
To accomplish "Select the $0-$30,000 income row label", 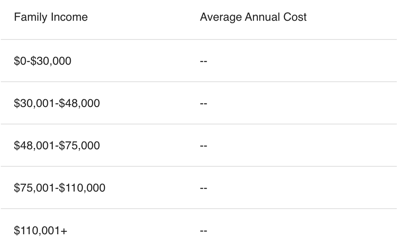I will coord(43,61).
